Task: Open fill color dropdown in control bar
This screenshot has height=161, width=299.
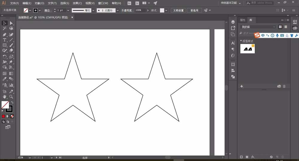Action: point(30,10)
